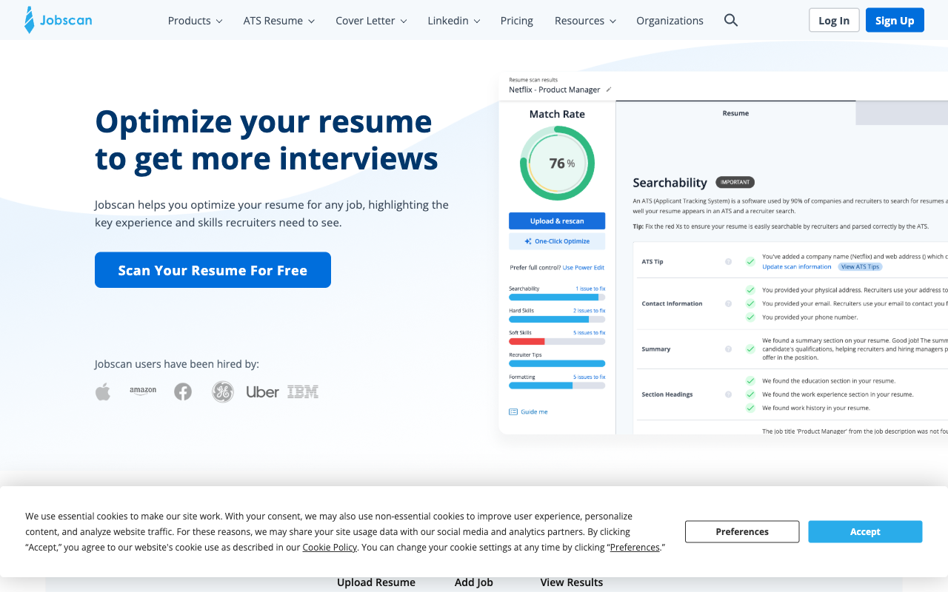948x592 pixels.
Task: Select the Resume tab in scan results
Action: pos(735,113)
